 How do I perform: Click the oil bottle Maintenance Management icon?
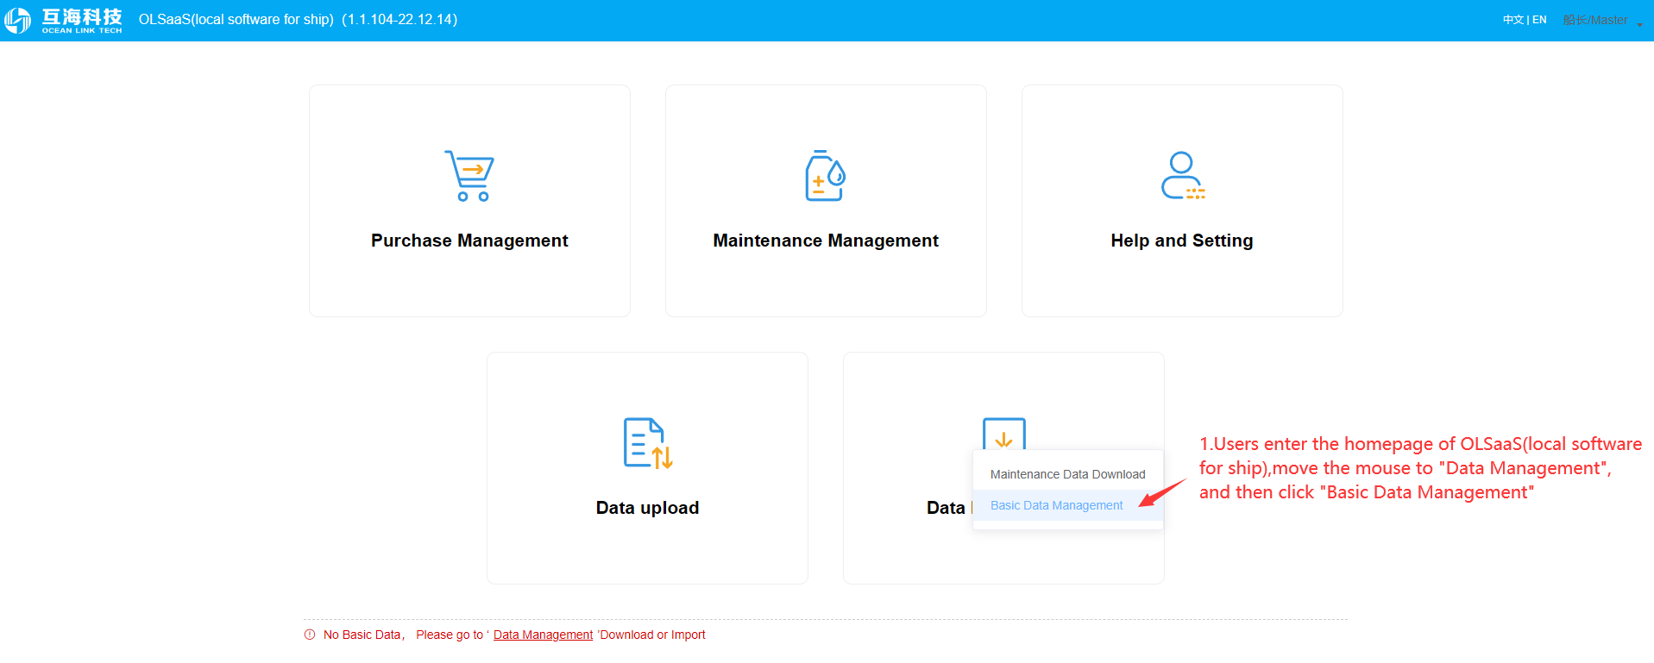[825, 176]
